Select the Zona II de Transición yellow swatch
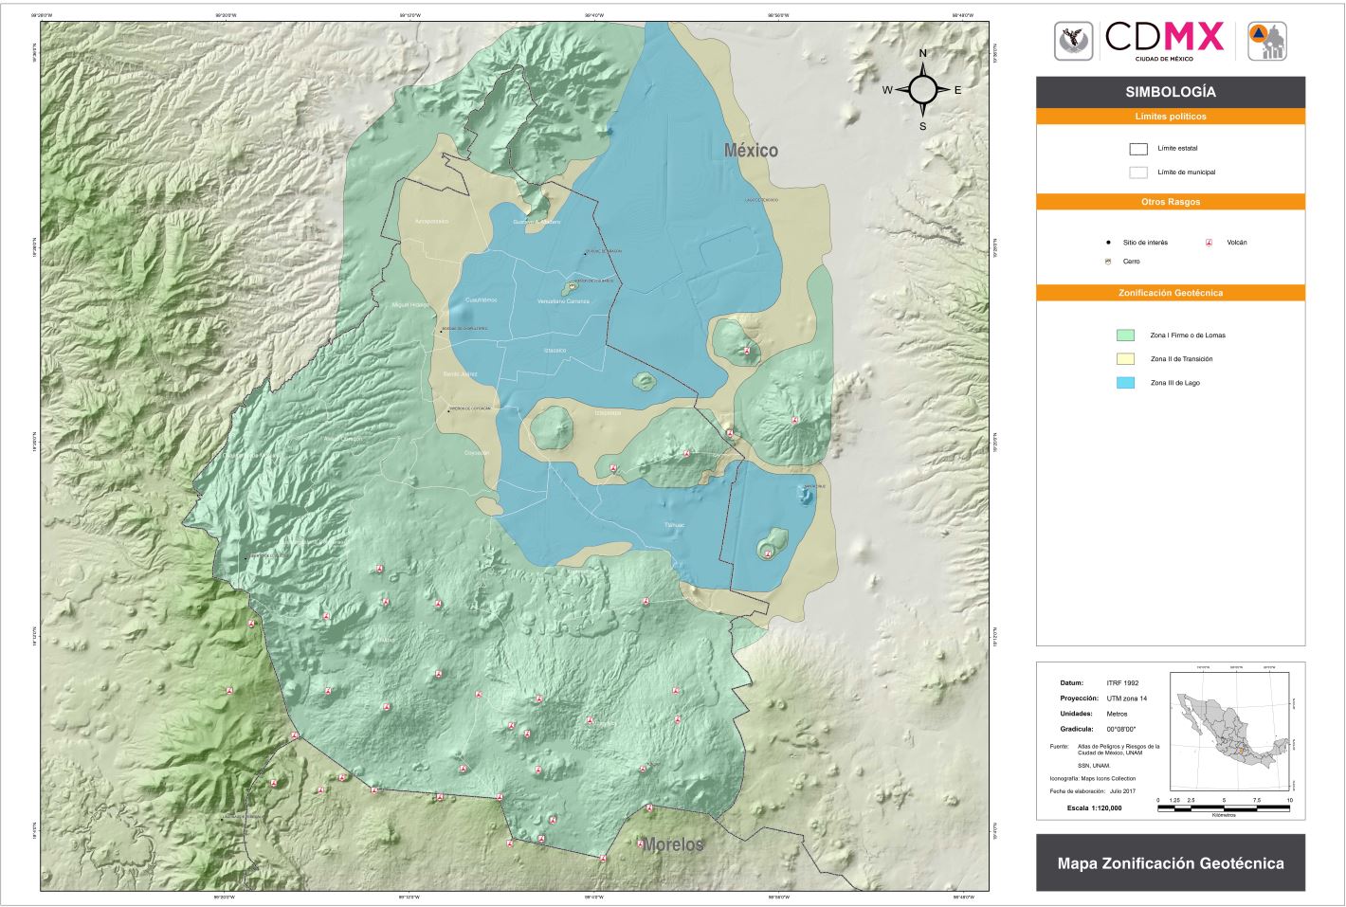This screenshot has width=1346, height=907. point(1126,359)
